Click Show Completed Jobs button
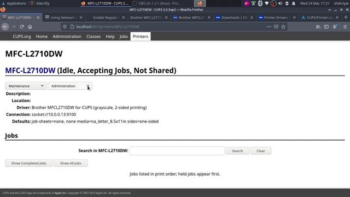Screen dimensions: 350x197 [x=29, y=163]
